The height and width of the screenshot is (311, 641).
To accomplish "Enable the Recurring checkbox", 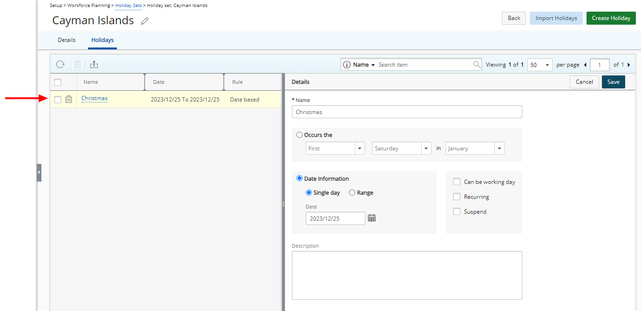I will click(457, 197).
